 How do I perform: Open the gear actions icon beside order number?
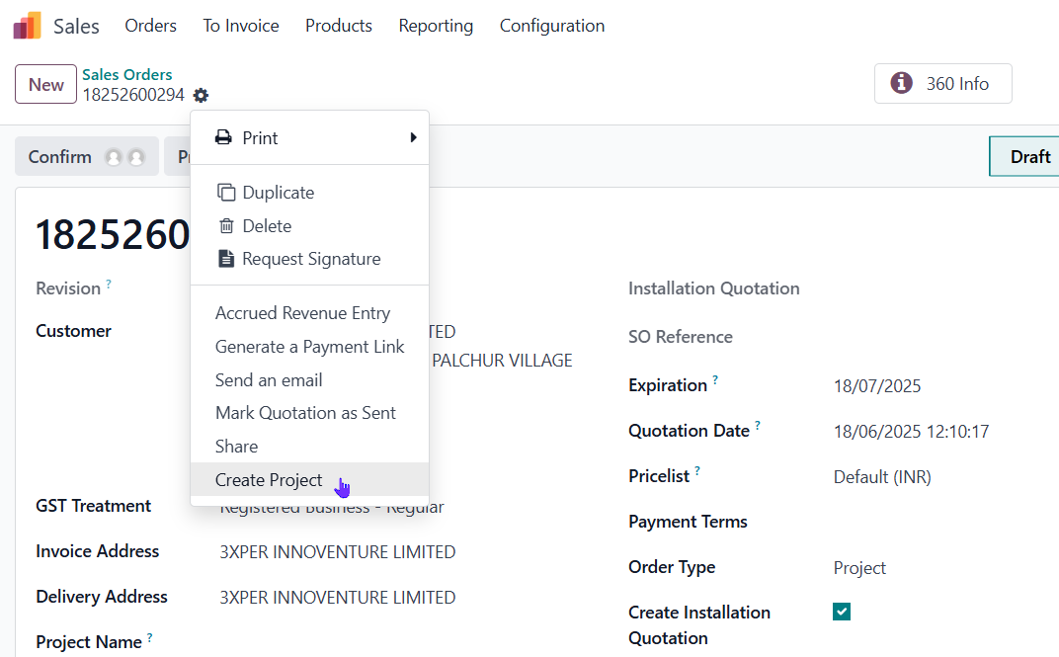click(201, 95)
